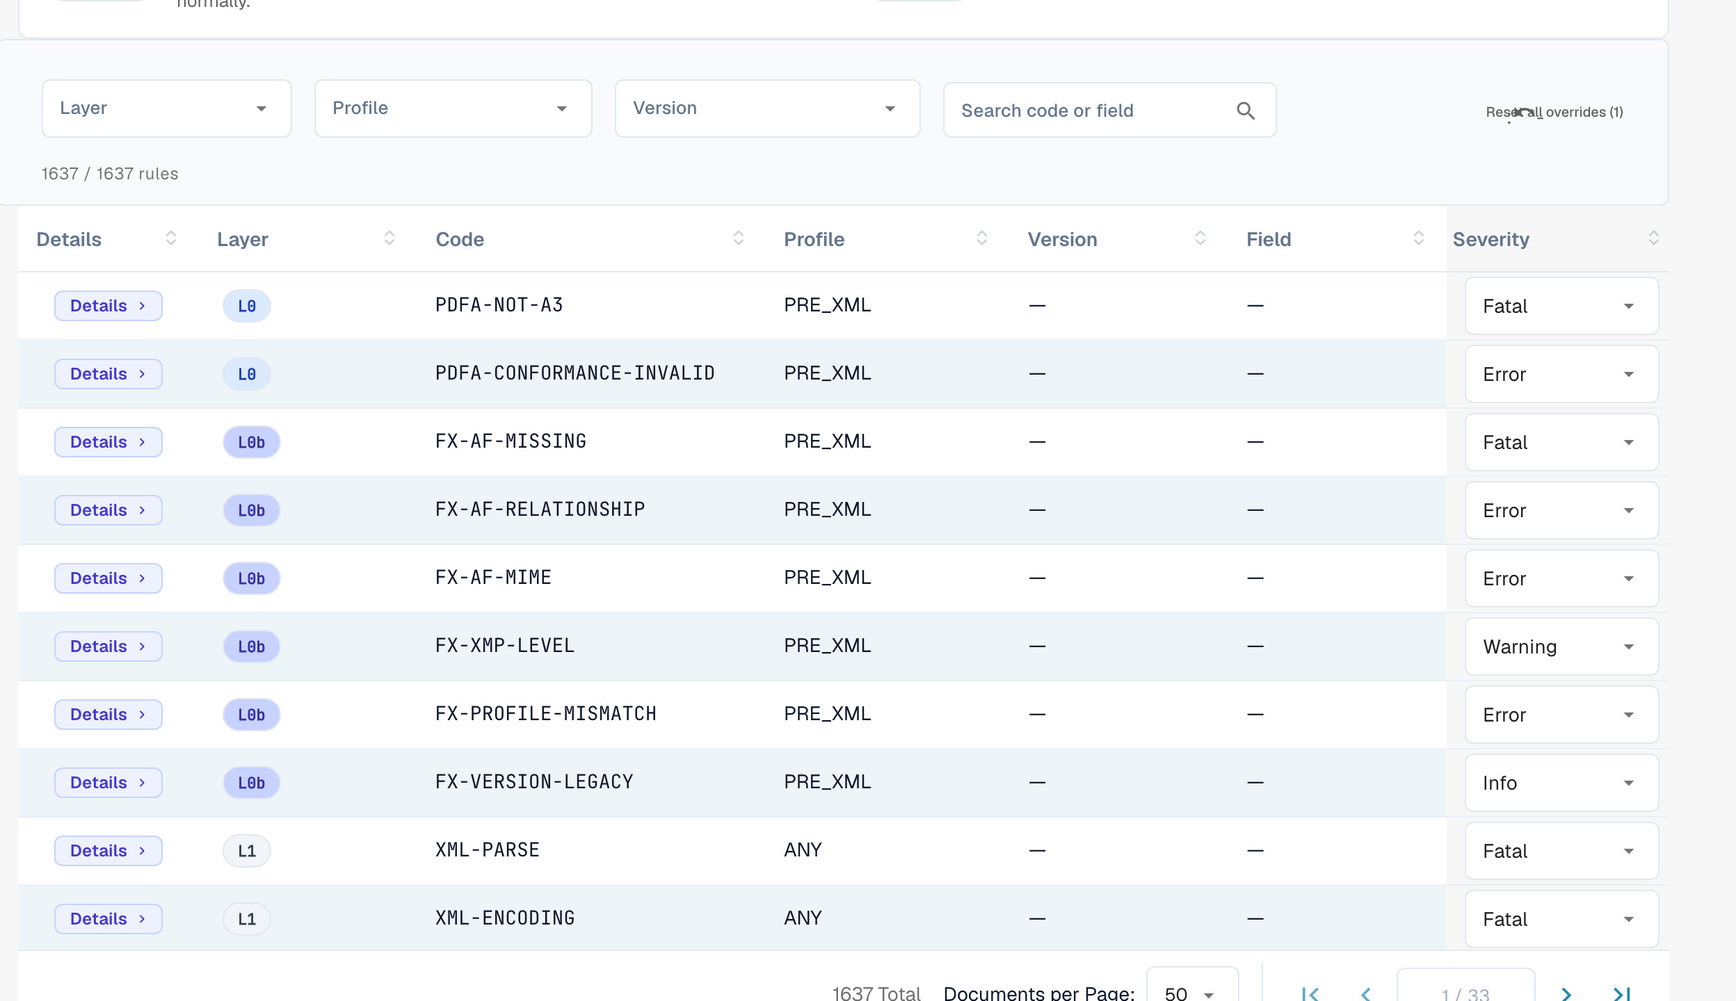1736x1001 pixels.
Task: Jump to first page icon
Action: click(1310, 993)
